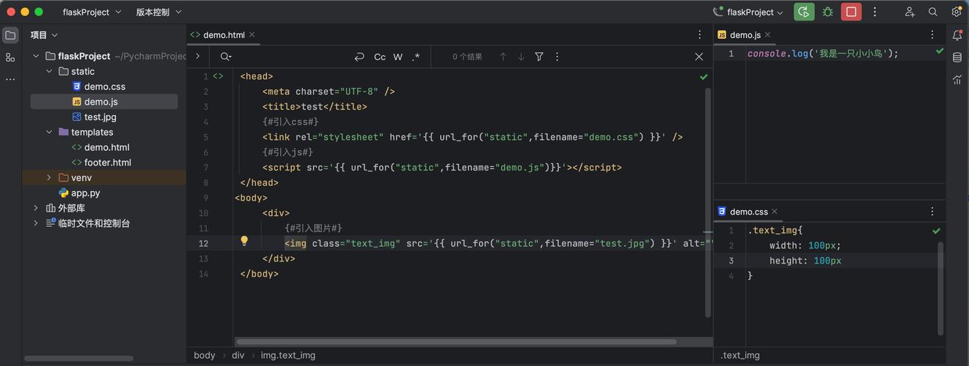Open the search results filter icon
This screenshot has width=969, height=366.
(x=539, y=56)
